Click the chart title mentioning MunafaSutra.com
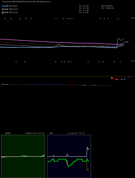Image resolution: width=135 pixels, height=178 pixels. point(26,2)
